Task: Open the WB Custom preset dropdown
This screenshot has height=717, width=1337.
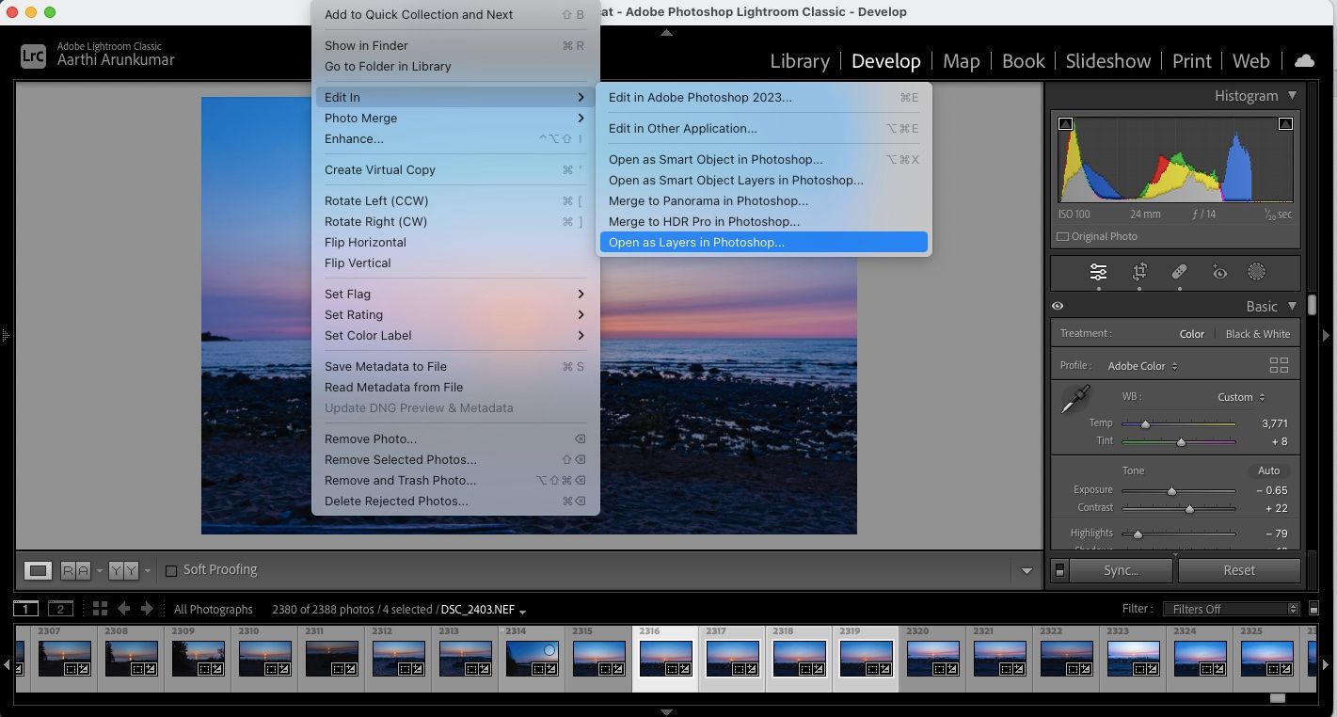Action: pyautogui.click(x=1241, y=397)
